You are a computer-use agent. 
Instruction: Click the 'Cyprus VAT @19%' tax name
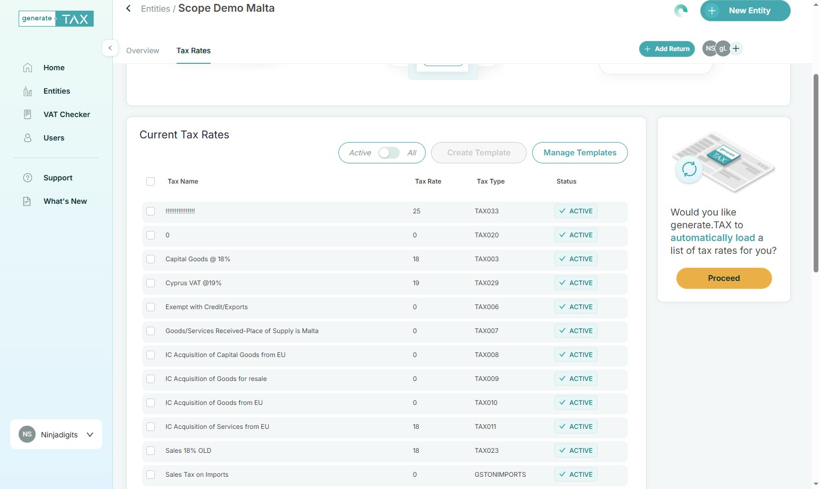click(x=193, y=283)
